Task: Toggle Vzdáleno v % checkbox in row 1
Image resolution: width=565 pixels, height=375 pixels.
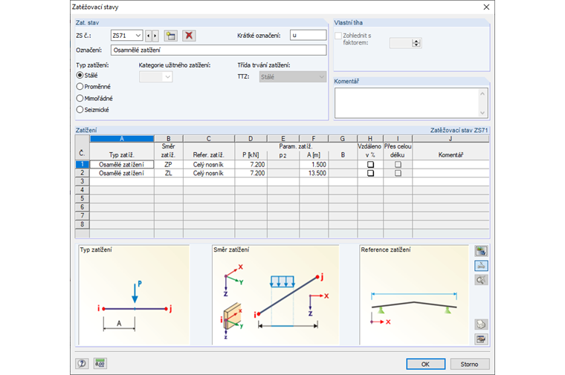Action: point(370,164)
